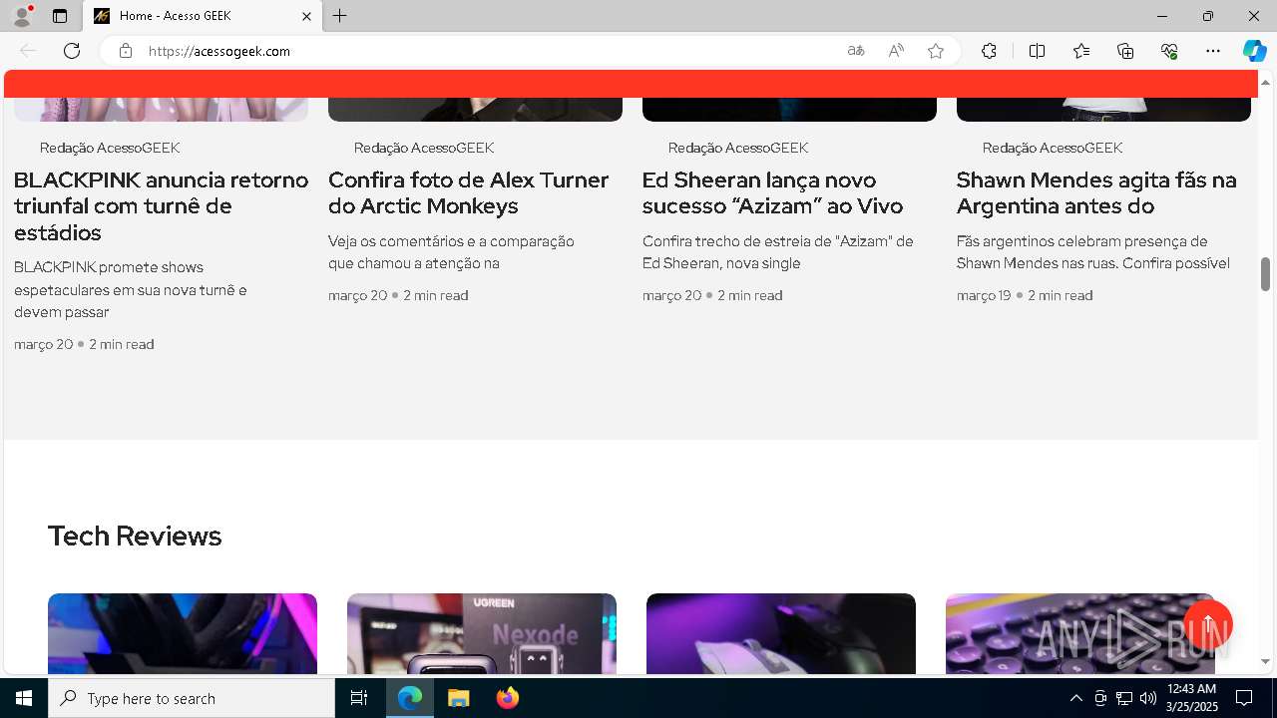Open the browser profile icon
The width and height of the screenshot is (1277, 718).
[22, 16]
